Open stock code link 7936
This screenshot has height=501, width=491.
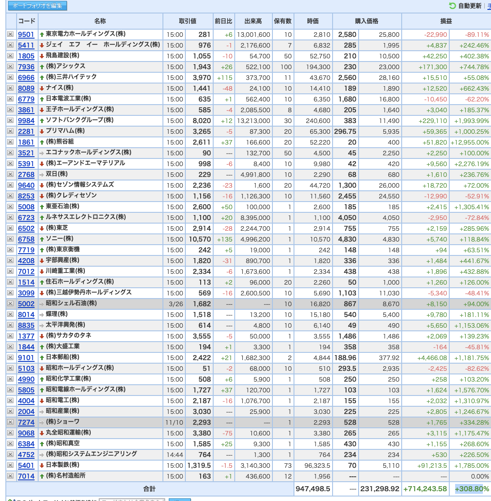click(x=26, y=67)
